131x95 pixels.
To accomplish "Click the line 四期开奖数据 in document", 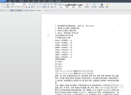I will point(60,59).
